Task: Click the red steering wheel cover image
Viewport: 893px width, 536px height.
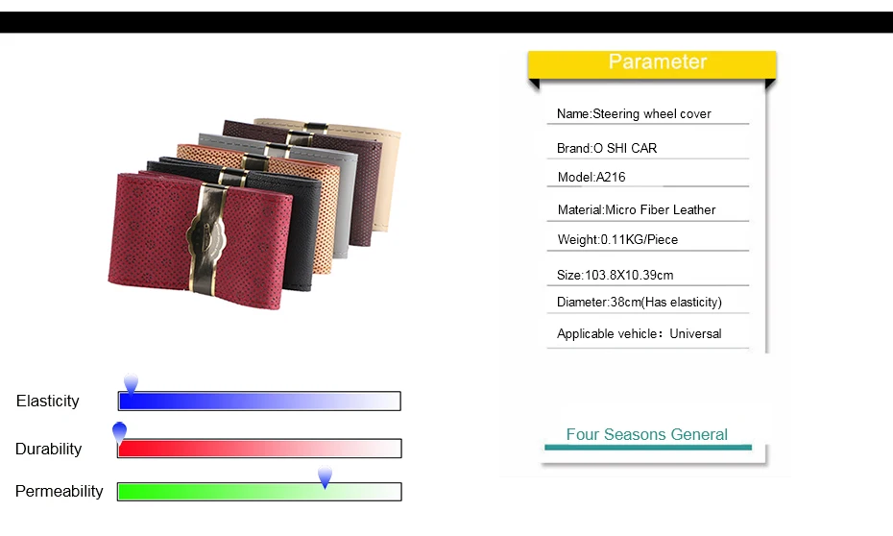Action: [x=200, y=239]
